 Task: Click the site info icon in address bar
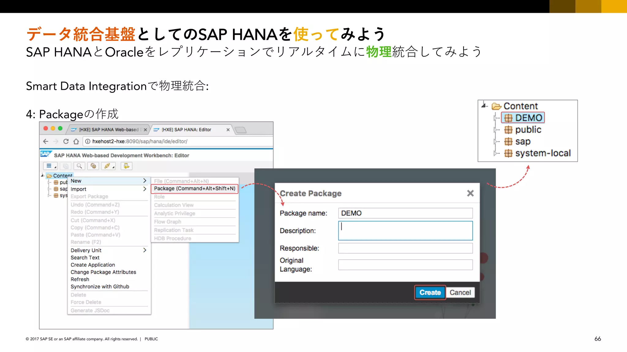(x=88, y=141)
